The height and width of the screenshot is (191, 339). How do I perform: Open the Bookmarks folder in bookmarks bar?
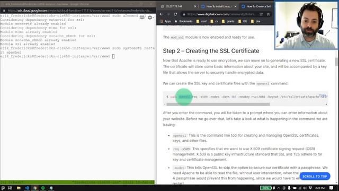pos(184,21)
